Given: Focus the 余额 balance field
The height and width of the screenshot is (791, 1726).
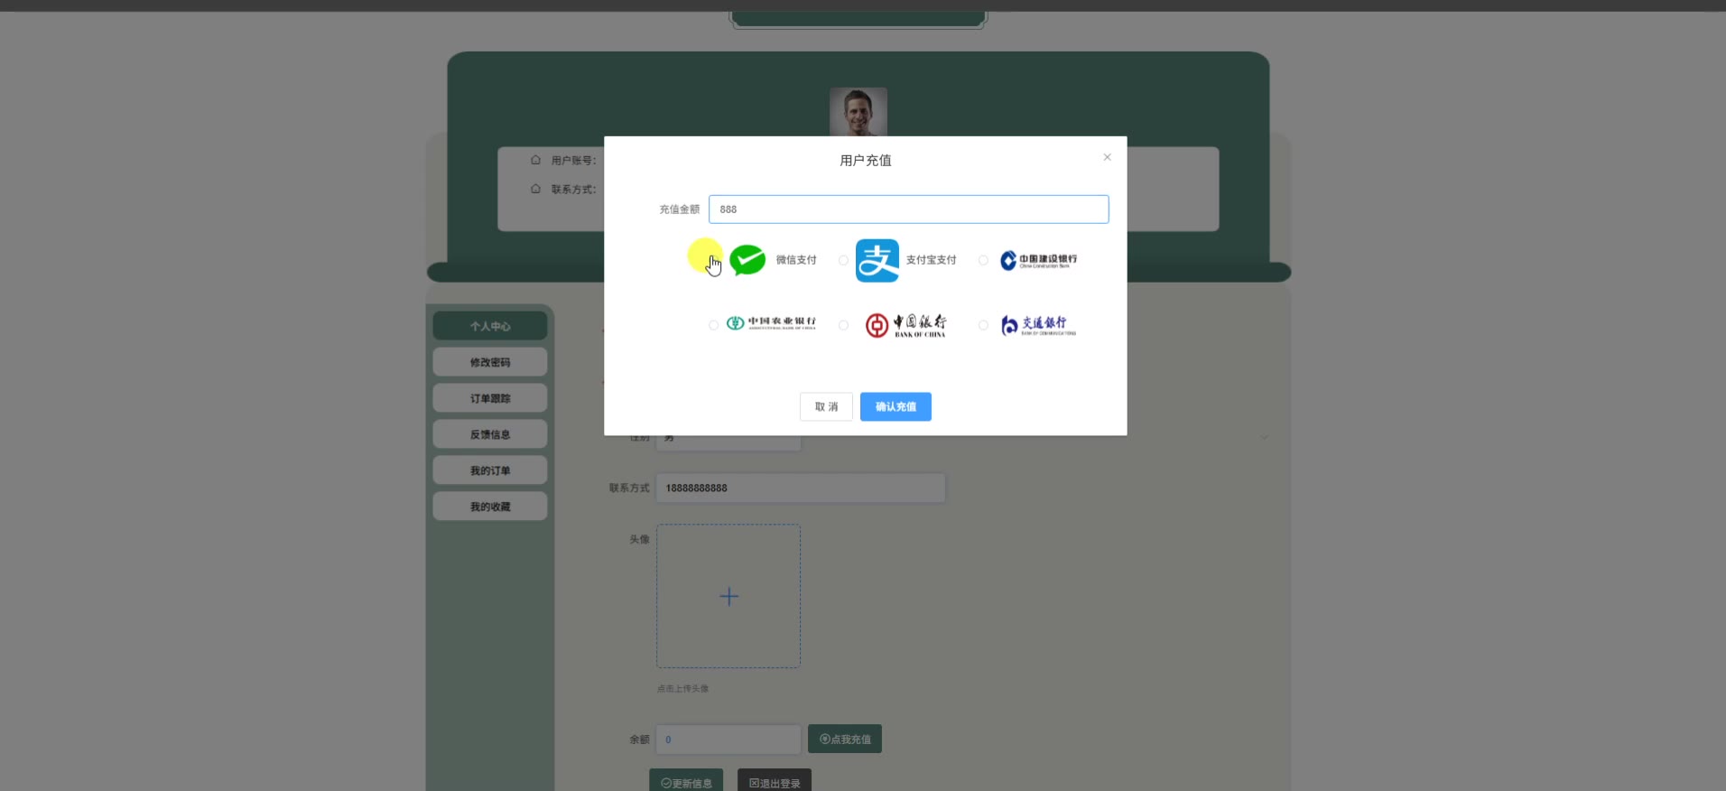Looking at the screenshot, I should (x=728, y=739).
